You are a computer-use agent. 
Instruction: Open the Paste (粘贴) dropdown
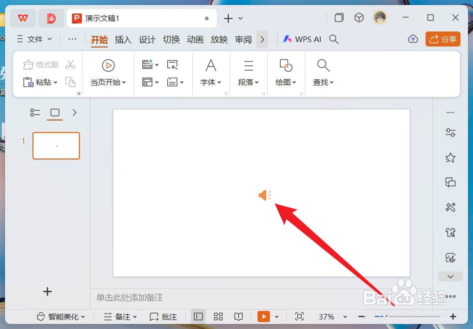click(x=55, y=82)
